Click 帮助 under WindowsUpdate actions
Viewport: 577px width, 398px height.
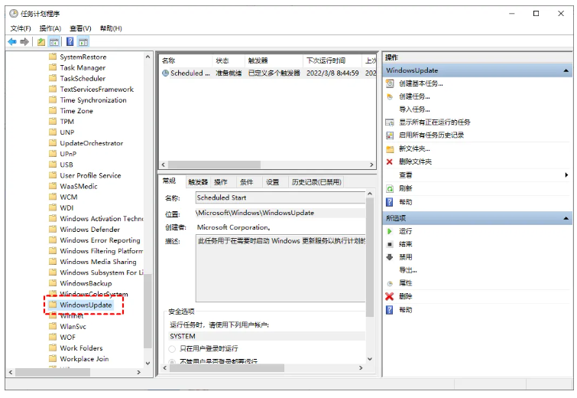pyautogui.click(x=406, y=202)
